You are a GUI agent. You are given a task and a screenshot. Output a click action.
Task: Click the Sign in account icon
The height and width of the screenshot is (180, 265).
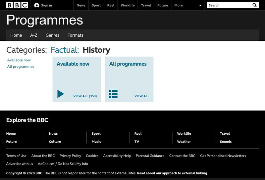[x=36, y=5]
